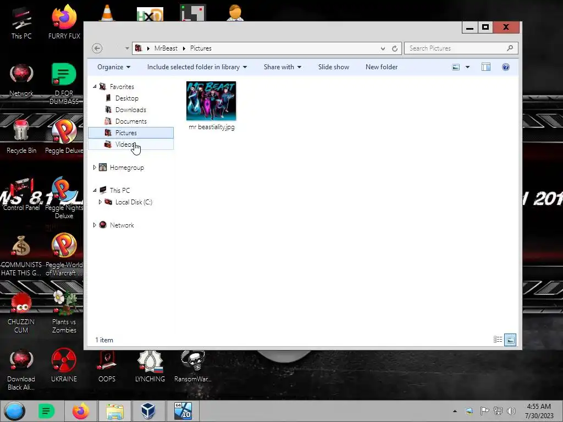Image resolution: width=563 pixels, height=422 pixels.
Task: Open address bar history dropdown
Action: (x=383, y=48)
